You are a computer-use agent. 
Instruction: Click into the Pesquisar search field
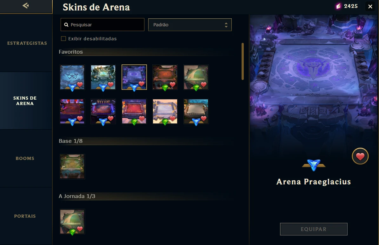click(103, 25)
